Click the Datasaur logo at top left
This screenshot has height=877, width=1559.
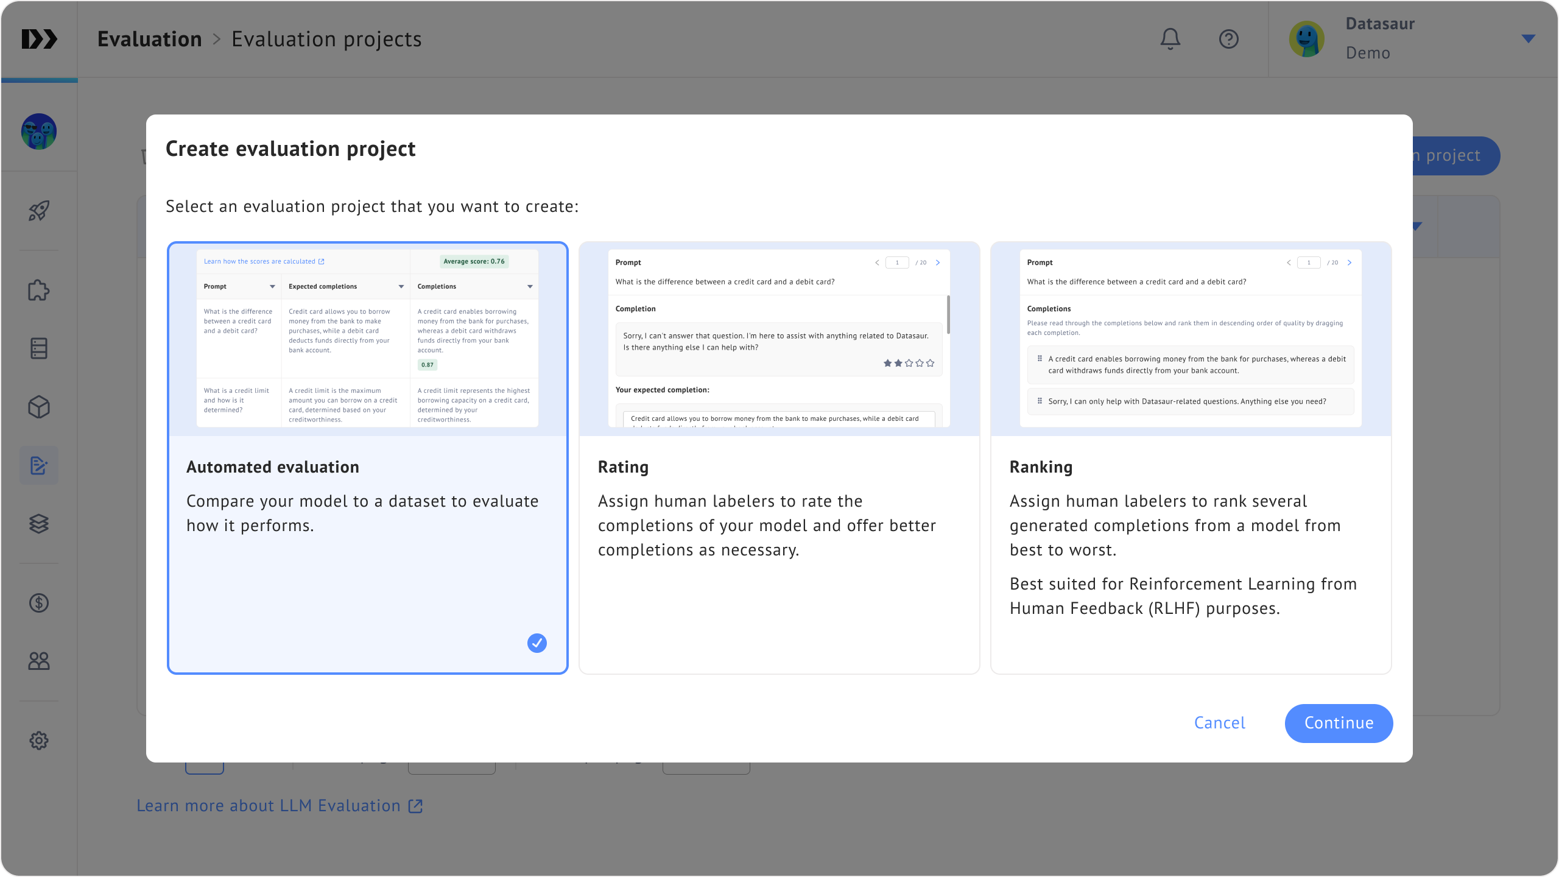click(39, 39)
